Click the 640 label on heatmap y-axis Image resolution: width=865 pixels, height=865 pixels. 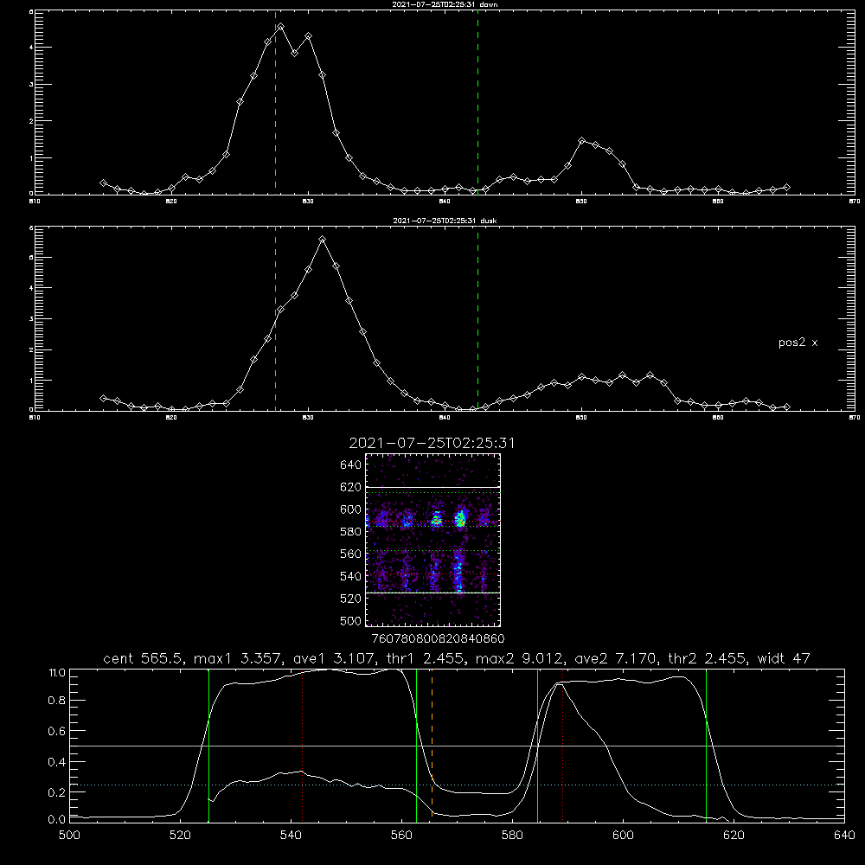tap(351, 465)
